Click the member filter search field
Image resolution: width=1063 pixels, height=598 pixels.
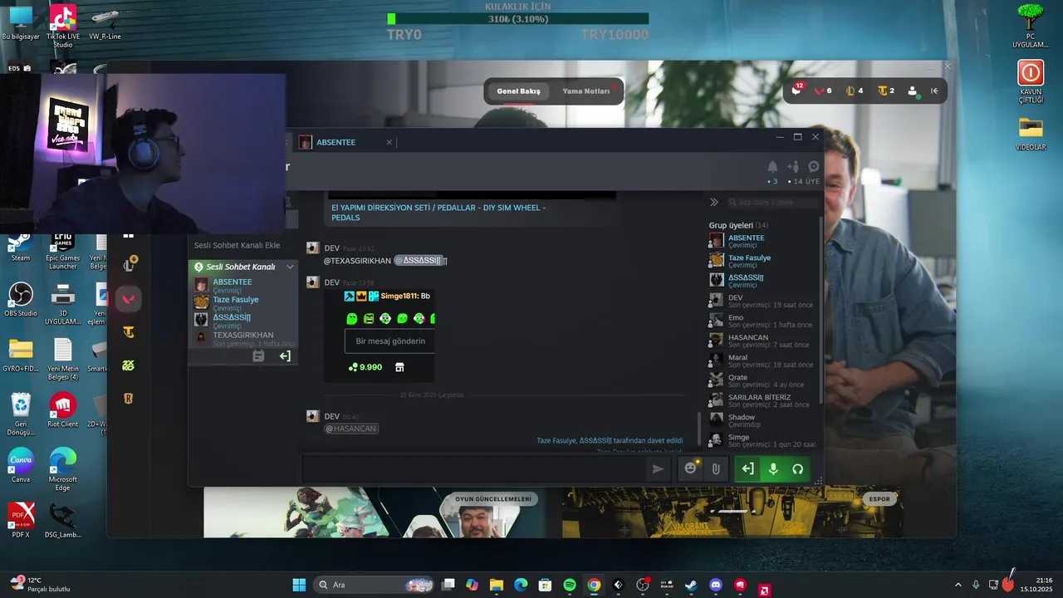pyautogui.click(x=772, y=202)
